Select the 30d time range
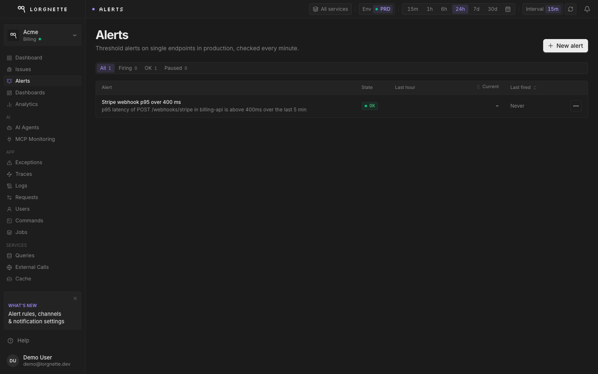 (x=493, y=9)
